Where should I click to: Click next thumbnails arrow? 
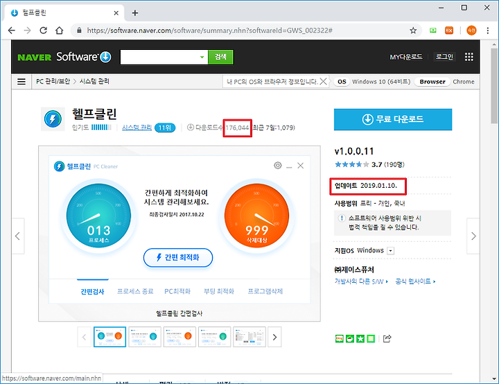pyautogui.click(x=274, y=337)
